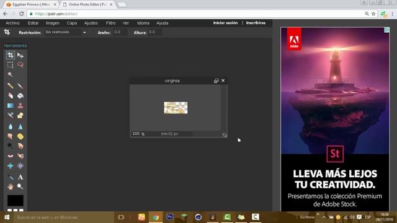The image size is (397, 223).
Task: Select the Zoom magnifier tool
Action: click(x=20, y=186)
